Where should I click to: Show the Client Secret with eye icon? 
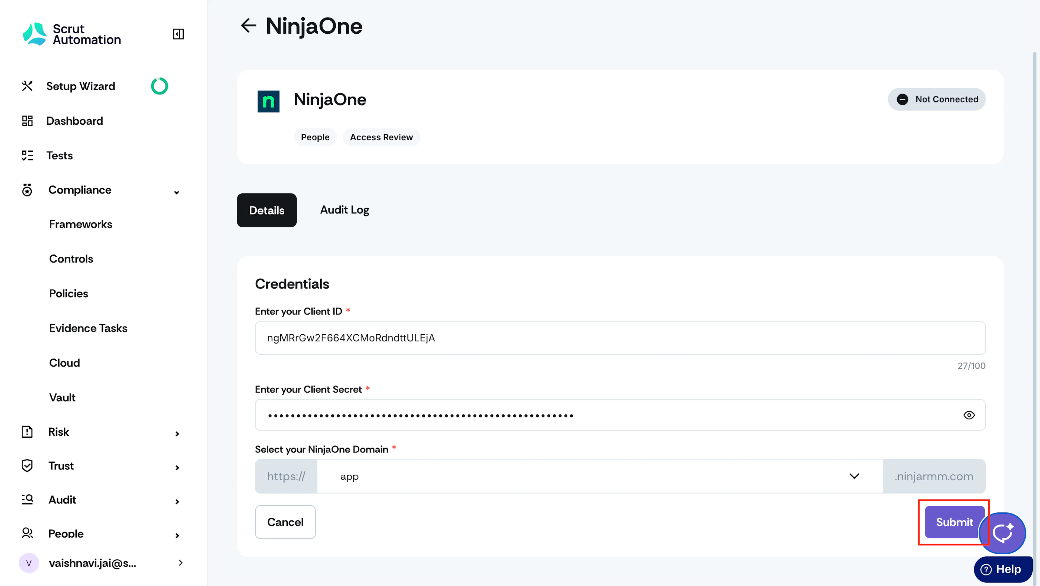[x=969, y=415]
